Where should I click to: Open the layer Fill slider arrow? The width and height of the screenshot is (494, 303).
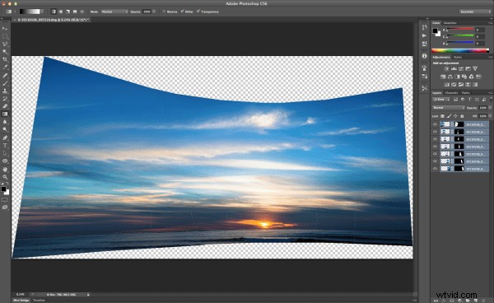click(490, 116)
